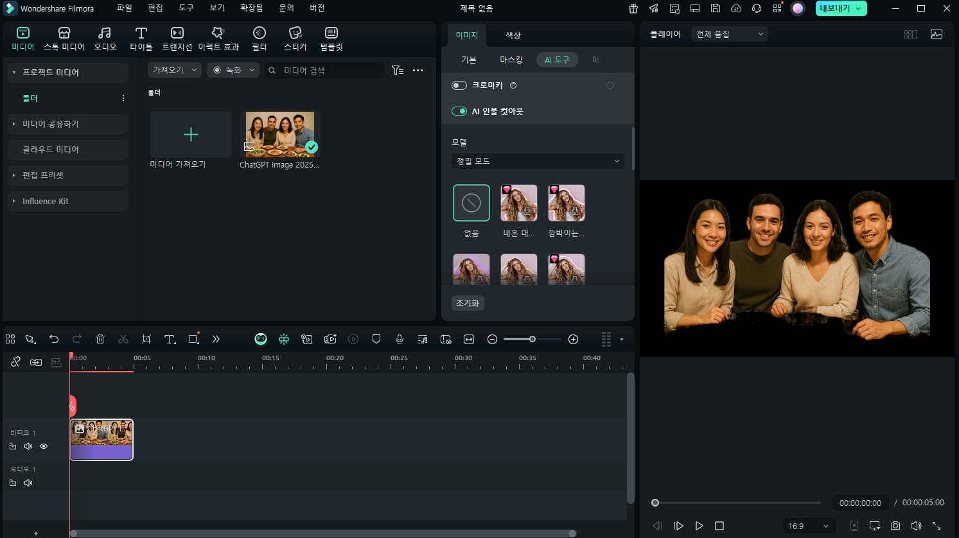Image resolution: width=959 pixels, height=538 pixels.
Task: Toggle the auto ripple link icon
Action: [x=36, y=363]
